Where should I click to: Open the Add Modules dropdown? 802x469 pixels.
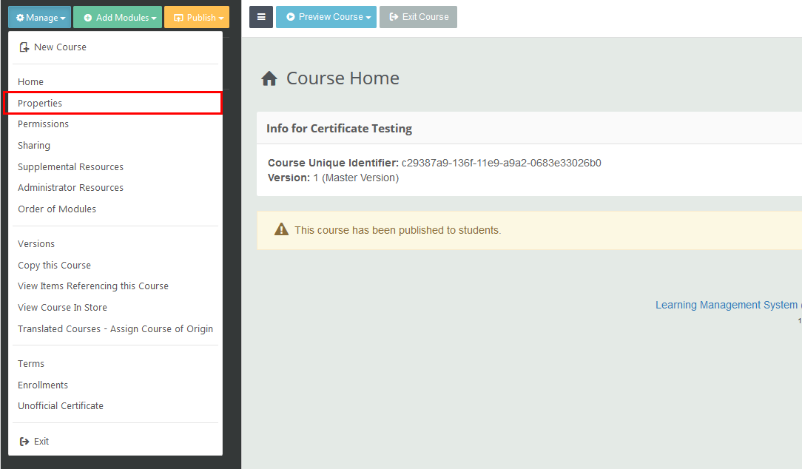click(117, 16)
